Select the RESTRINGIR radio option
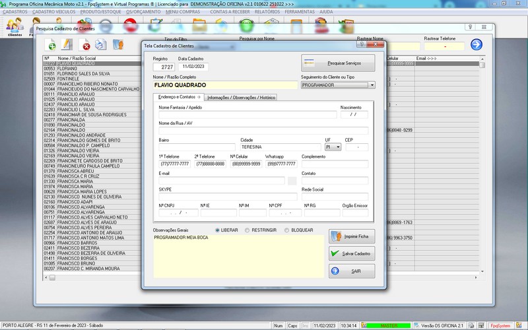 coord(247,230)
